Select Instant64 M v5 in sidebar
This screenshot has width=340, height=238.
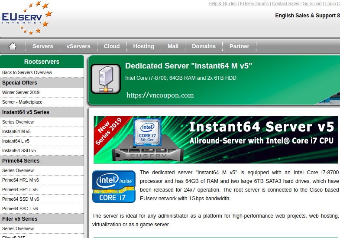click(42, 132)
